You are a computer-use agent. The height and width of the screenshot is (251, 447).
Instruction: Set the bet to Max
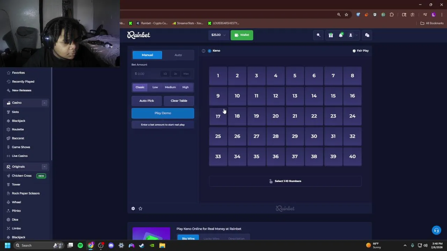[186, 74]
